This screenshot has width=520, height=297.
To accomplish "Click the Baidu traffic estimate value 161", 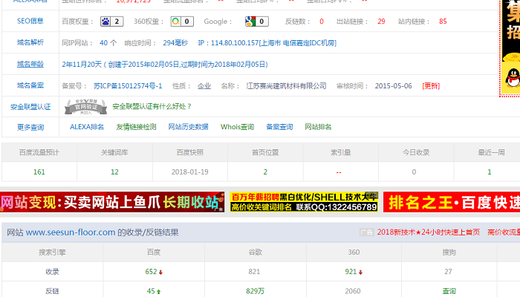I will (39, 172).
